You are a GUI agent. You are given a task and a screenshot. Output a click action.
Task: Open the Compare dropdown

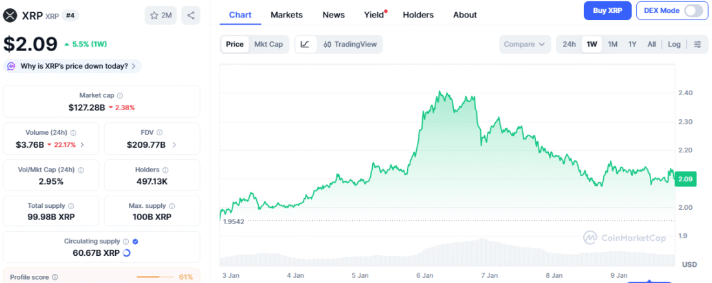(x=524, y=45)
